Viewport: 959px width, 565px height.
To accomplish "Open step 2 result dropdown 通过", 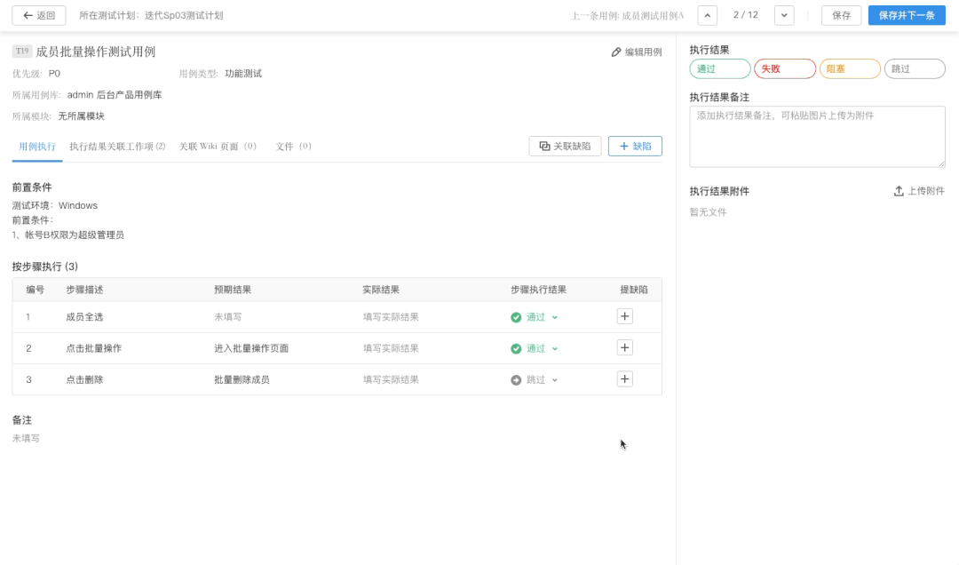I will click(x=535, y=348).
